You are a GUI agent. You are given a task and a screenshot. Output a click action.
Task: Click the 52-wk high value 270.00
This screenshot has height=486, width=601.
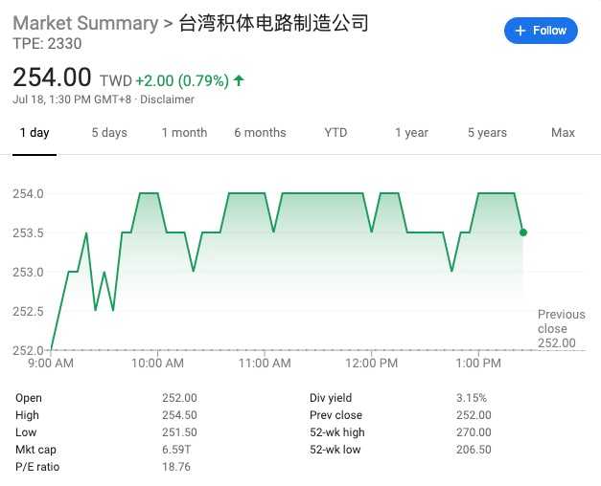pos(474,432)
